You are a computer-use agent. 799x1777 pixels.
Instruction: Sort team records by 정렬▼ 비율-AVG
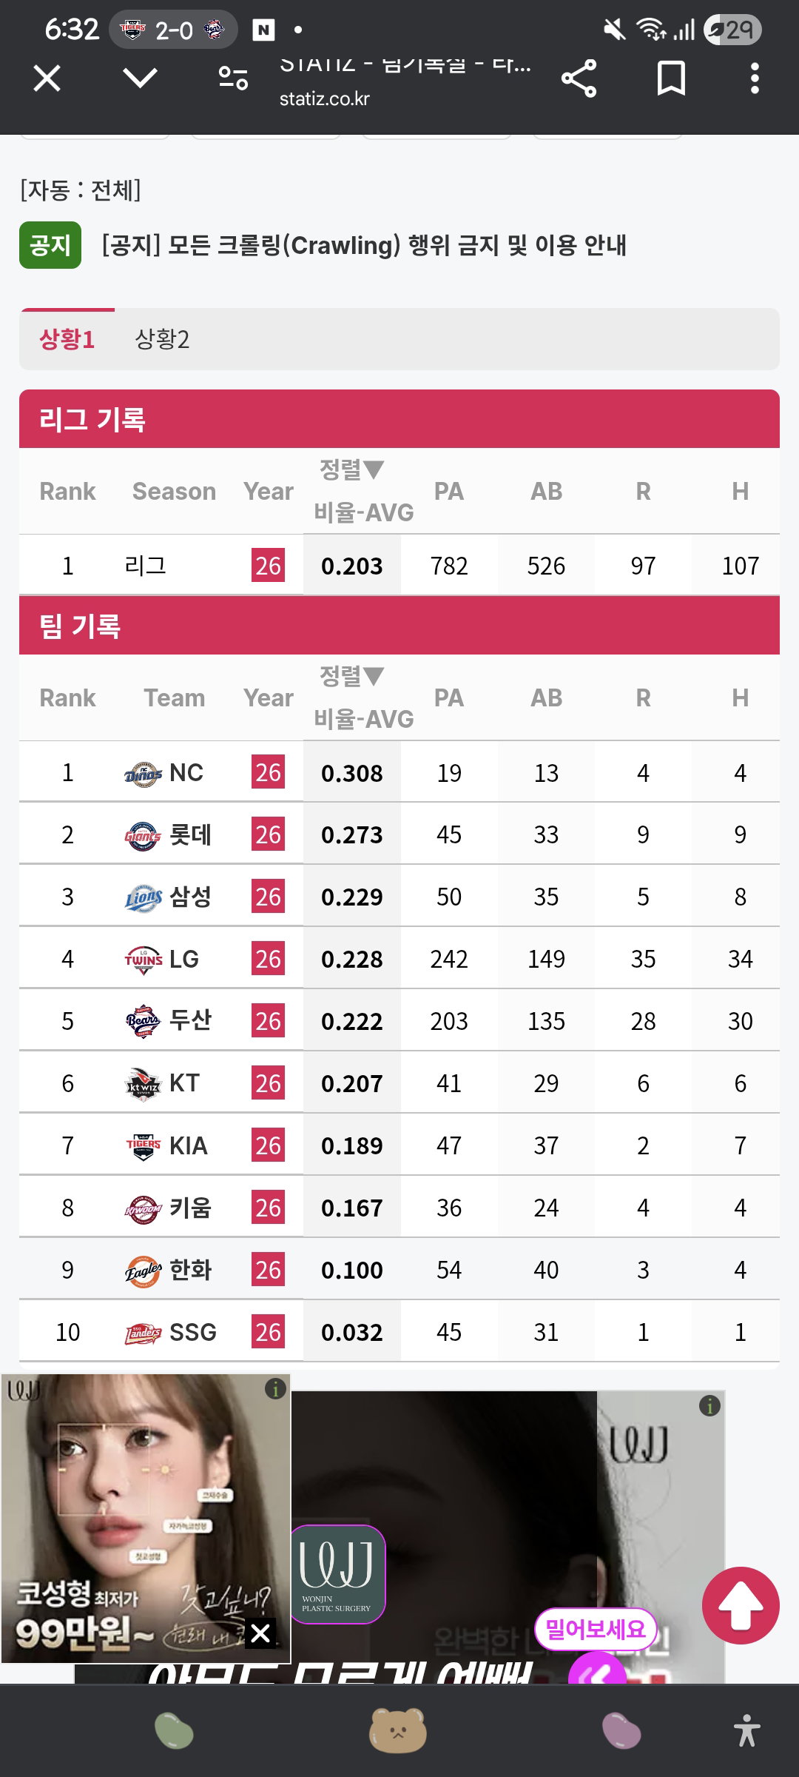click(363, 697)
